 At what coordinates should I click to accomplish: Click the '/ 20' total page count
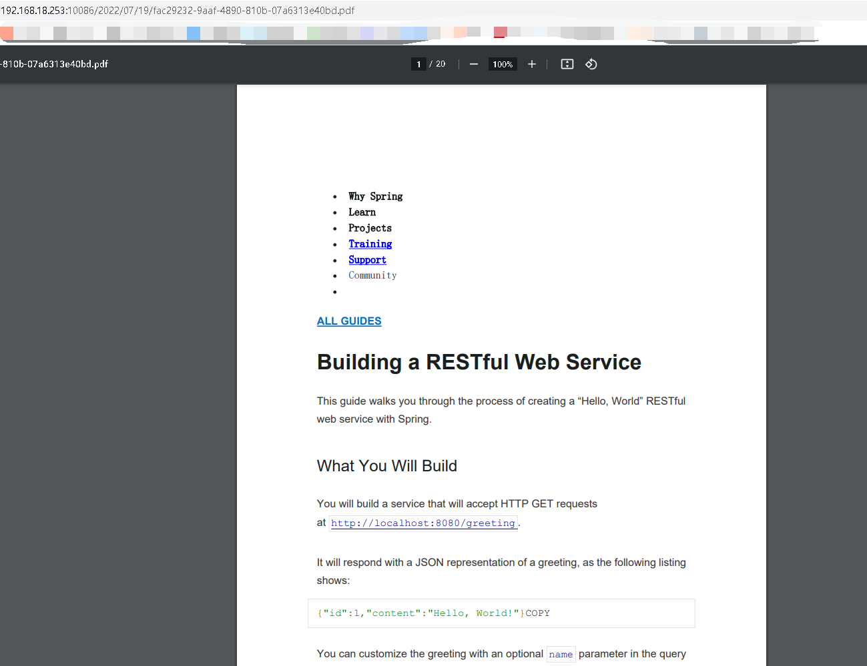point(437,64)
